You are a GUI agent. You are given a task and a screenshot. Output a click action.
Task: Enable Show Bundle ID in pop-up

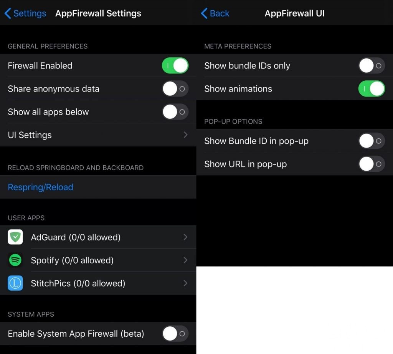(372, 141)
